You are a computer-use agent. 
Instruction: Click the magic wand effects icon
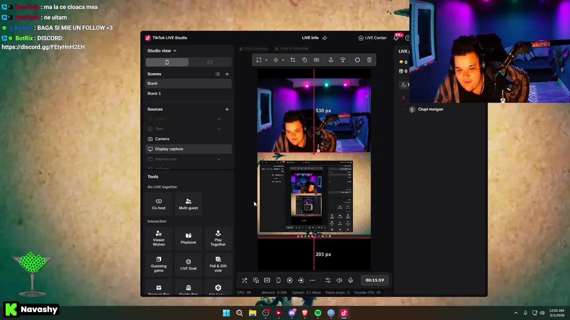[244, 280]
